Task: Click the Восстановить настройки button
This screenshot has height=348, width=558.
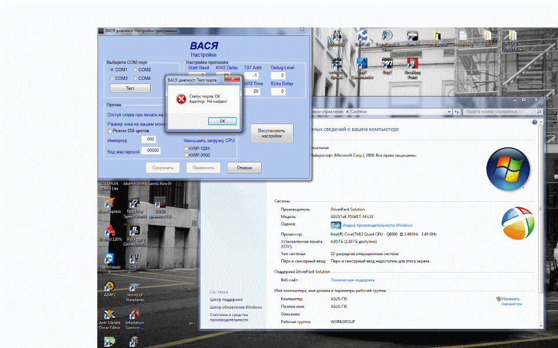Action: [271, 133]
